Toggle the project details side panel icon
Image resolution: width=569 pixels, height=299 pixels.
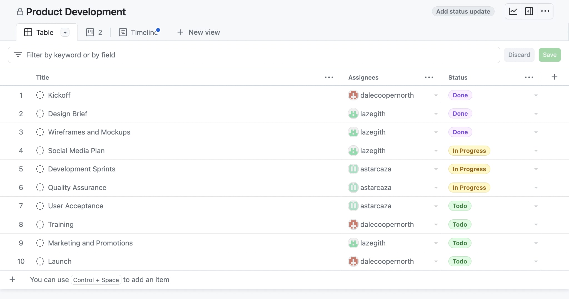pyautogui.click(x=529, y=11)
